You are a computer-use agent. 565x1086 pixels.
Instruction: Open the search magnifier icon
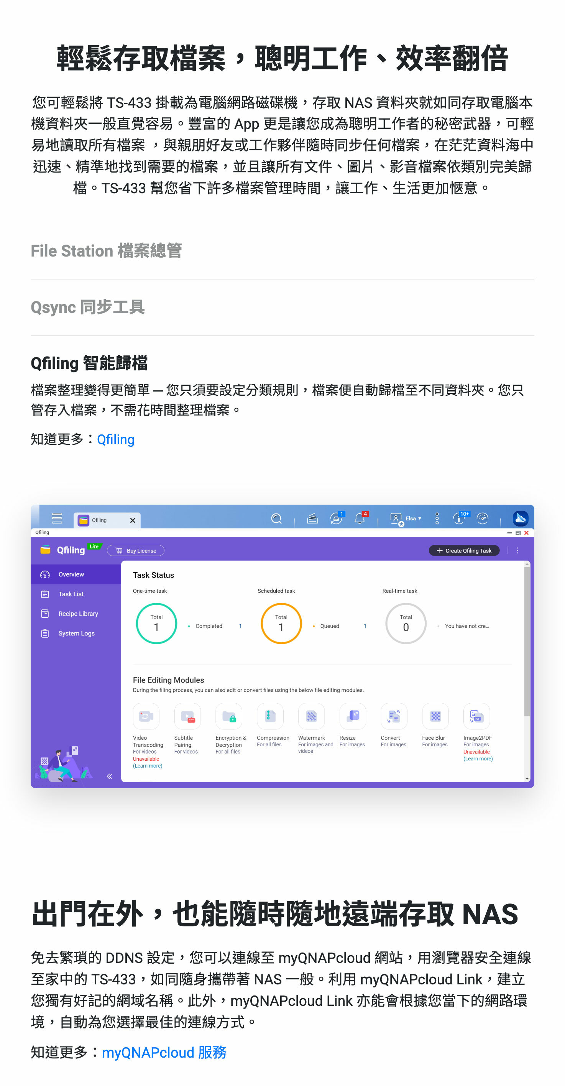click(x=276, y=518)
